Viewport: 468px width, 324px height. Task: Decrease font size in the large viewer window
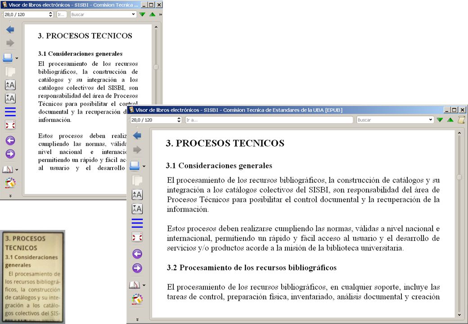coord(137,208)
